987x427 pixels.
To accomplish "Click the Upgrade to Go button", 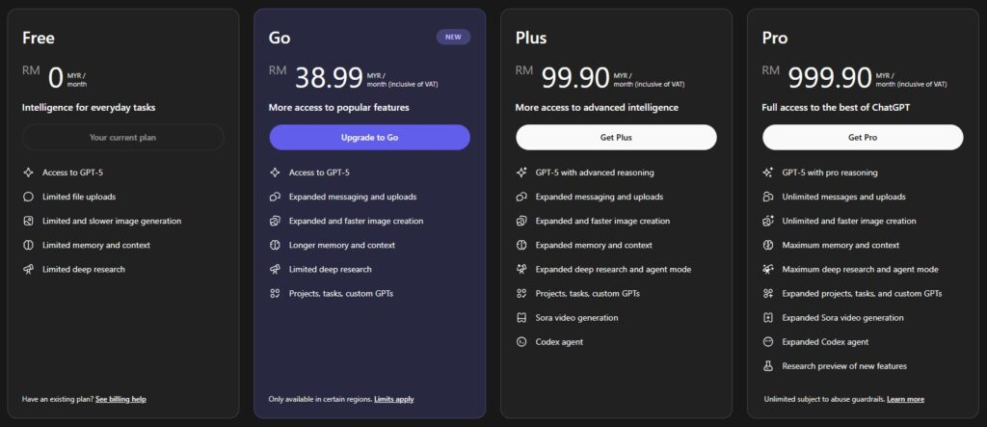I will [369, 137].
